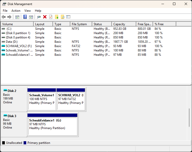Select the Schwab_Volume1 partition on Disk 2
This screenshot has width=192, height=152.
(42, 99)
